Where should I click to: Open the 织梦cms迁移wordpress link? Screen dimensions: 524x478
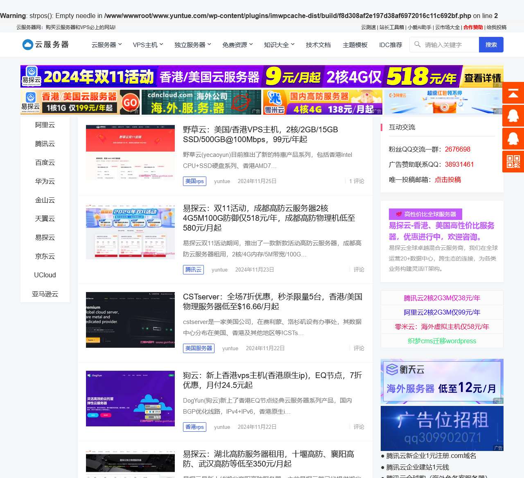pos(442,341)
